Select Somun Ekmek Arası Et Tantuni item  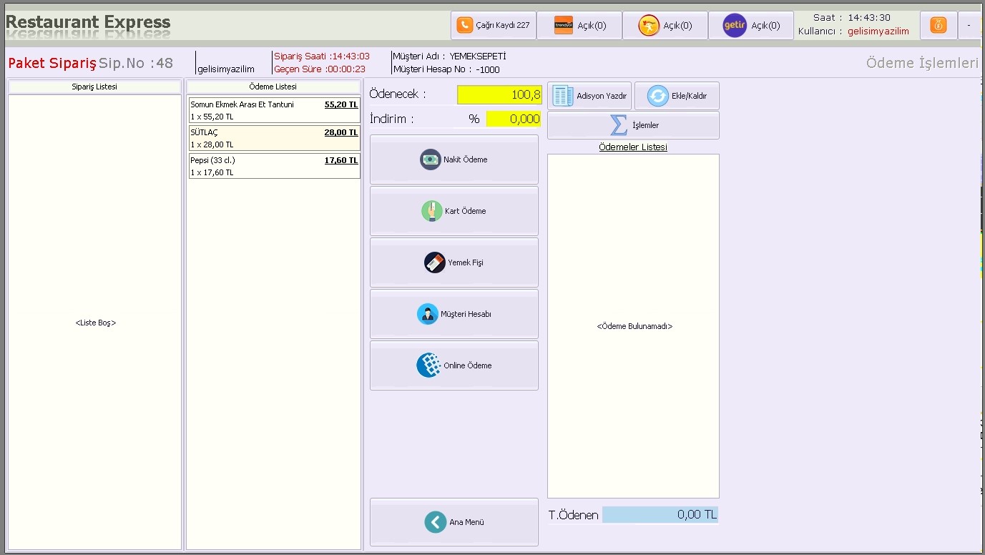click(x=274, y=110)
